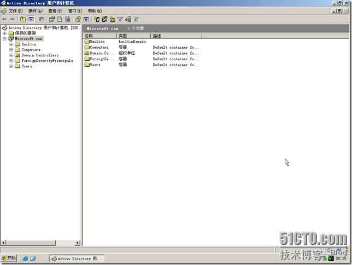Open the 查看 menu

[55, 11]
